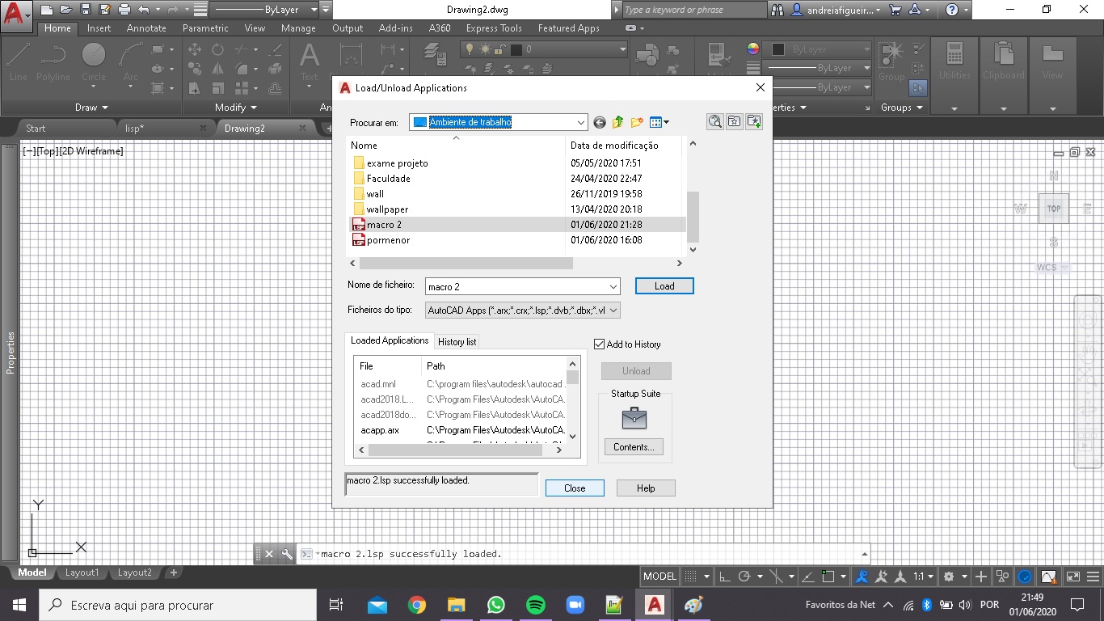Viewport: 1104px width, 621px height.
Task: Expand the Procurar em folder dropdown
Action: click(581, 122)
